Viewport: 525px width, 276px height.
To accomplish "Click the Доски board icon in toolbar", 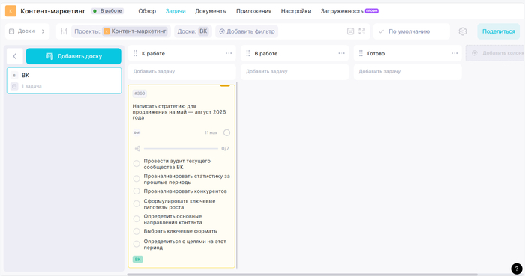I will 12,31.
